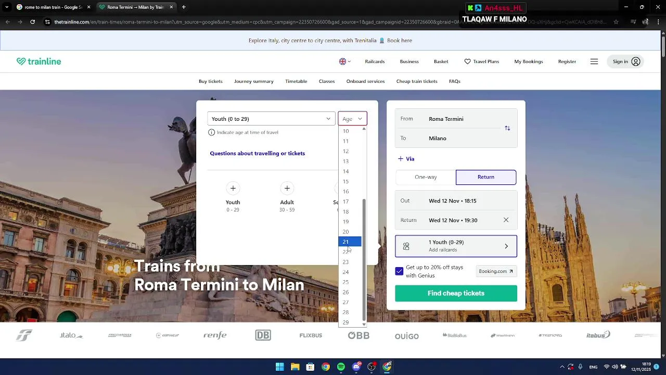Click the Sign in button
This screenshot has height=375, width=666.
coord(625,61)
